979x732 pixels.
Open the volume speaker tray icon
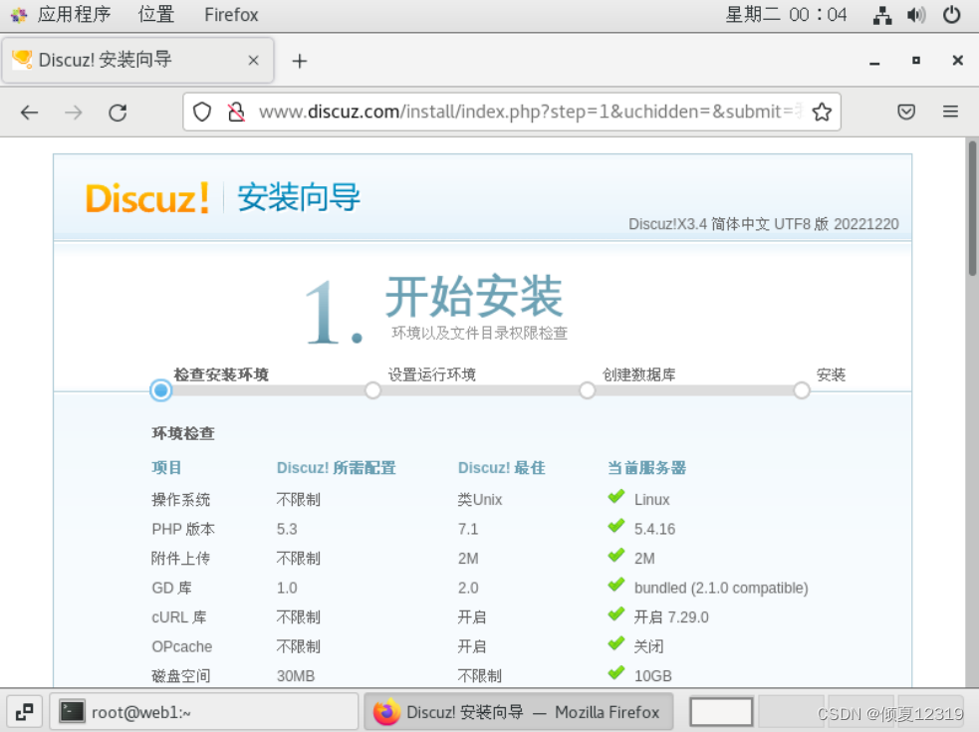point(916,15)
